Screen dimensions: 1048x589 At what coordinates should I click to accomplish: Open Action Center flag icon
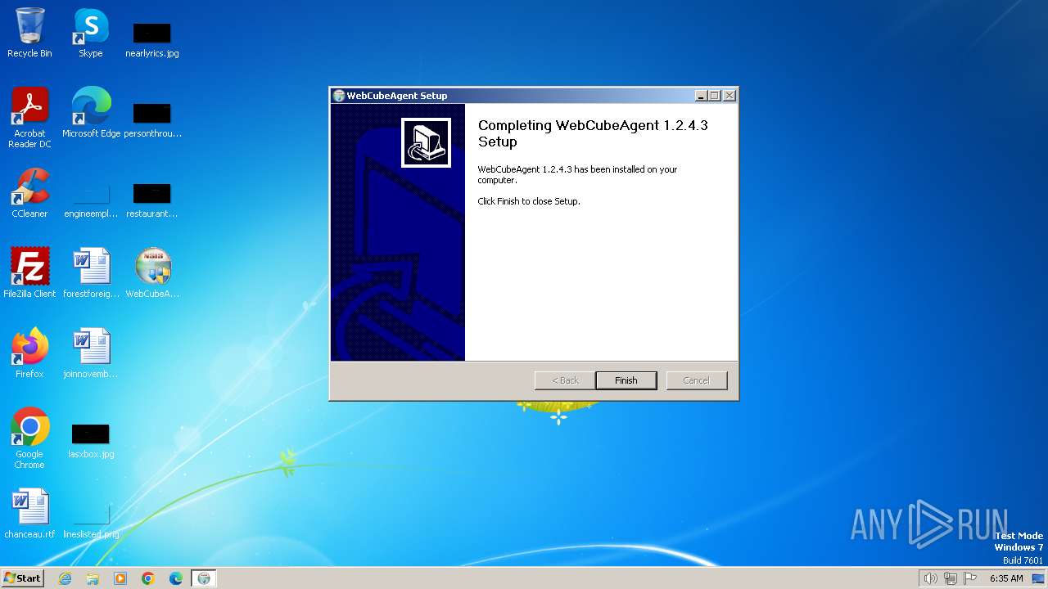click(x=970, y=578)
